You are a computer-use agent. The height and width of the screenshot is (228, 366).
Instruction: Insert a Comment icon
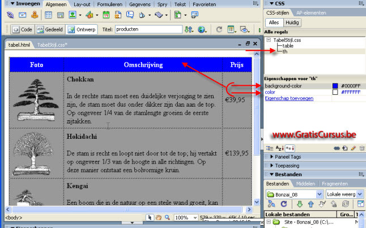click(x=130, y=15)
